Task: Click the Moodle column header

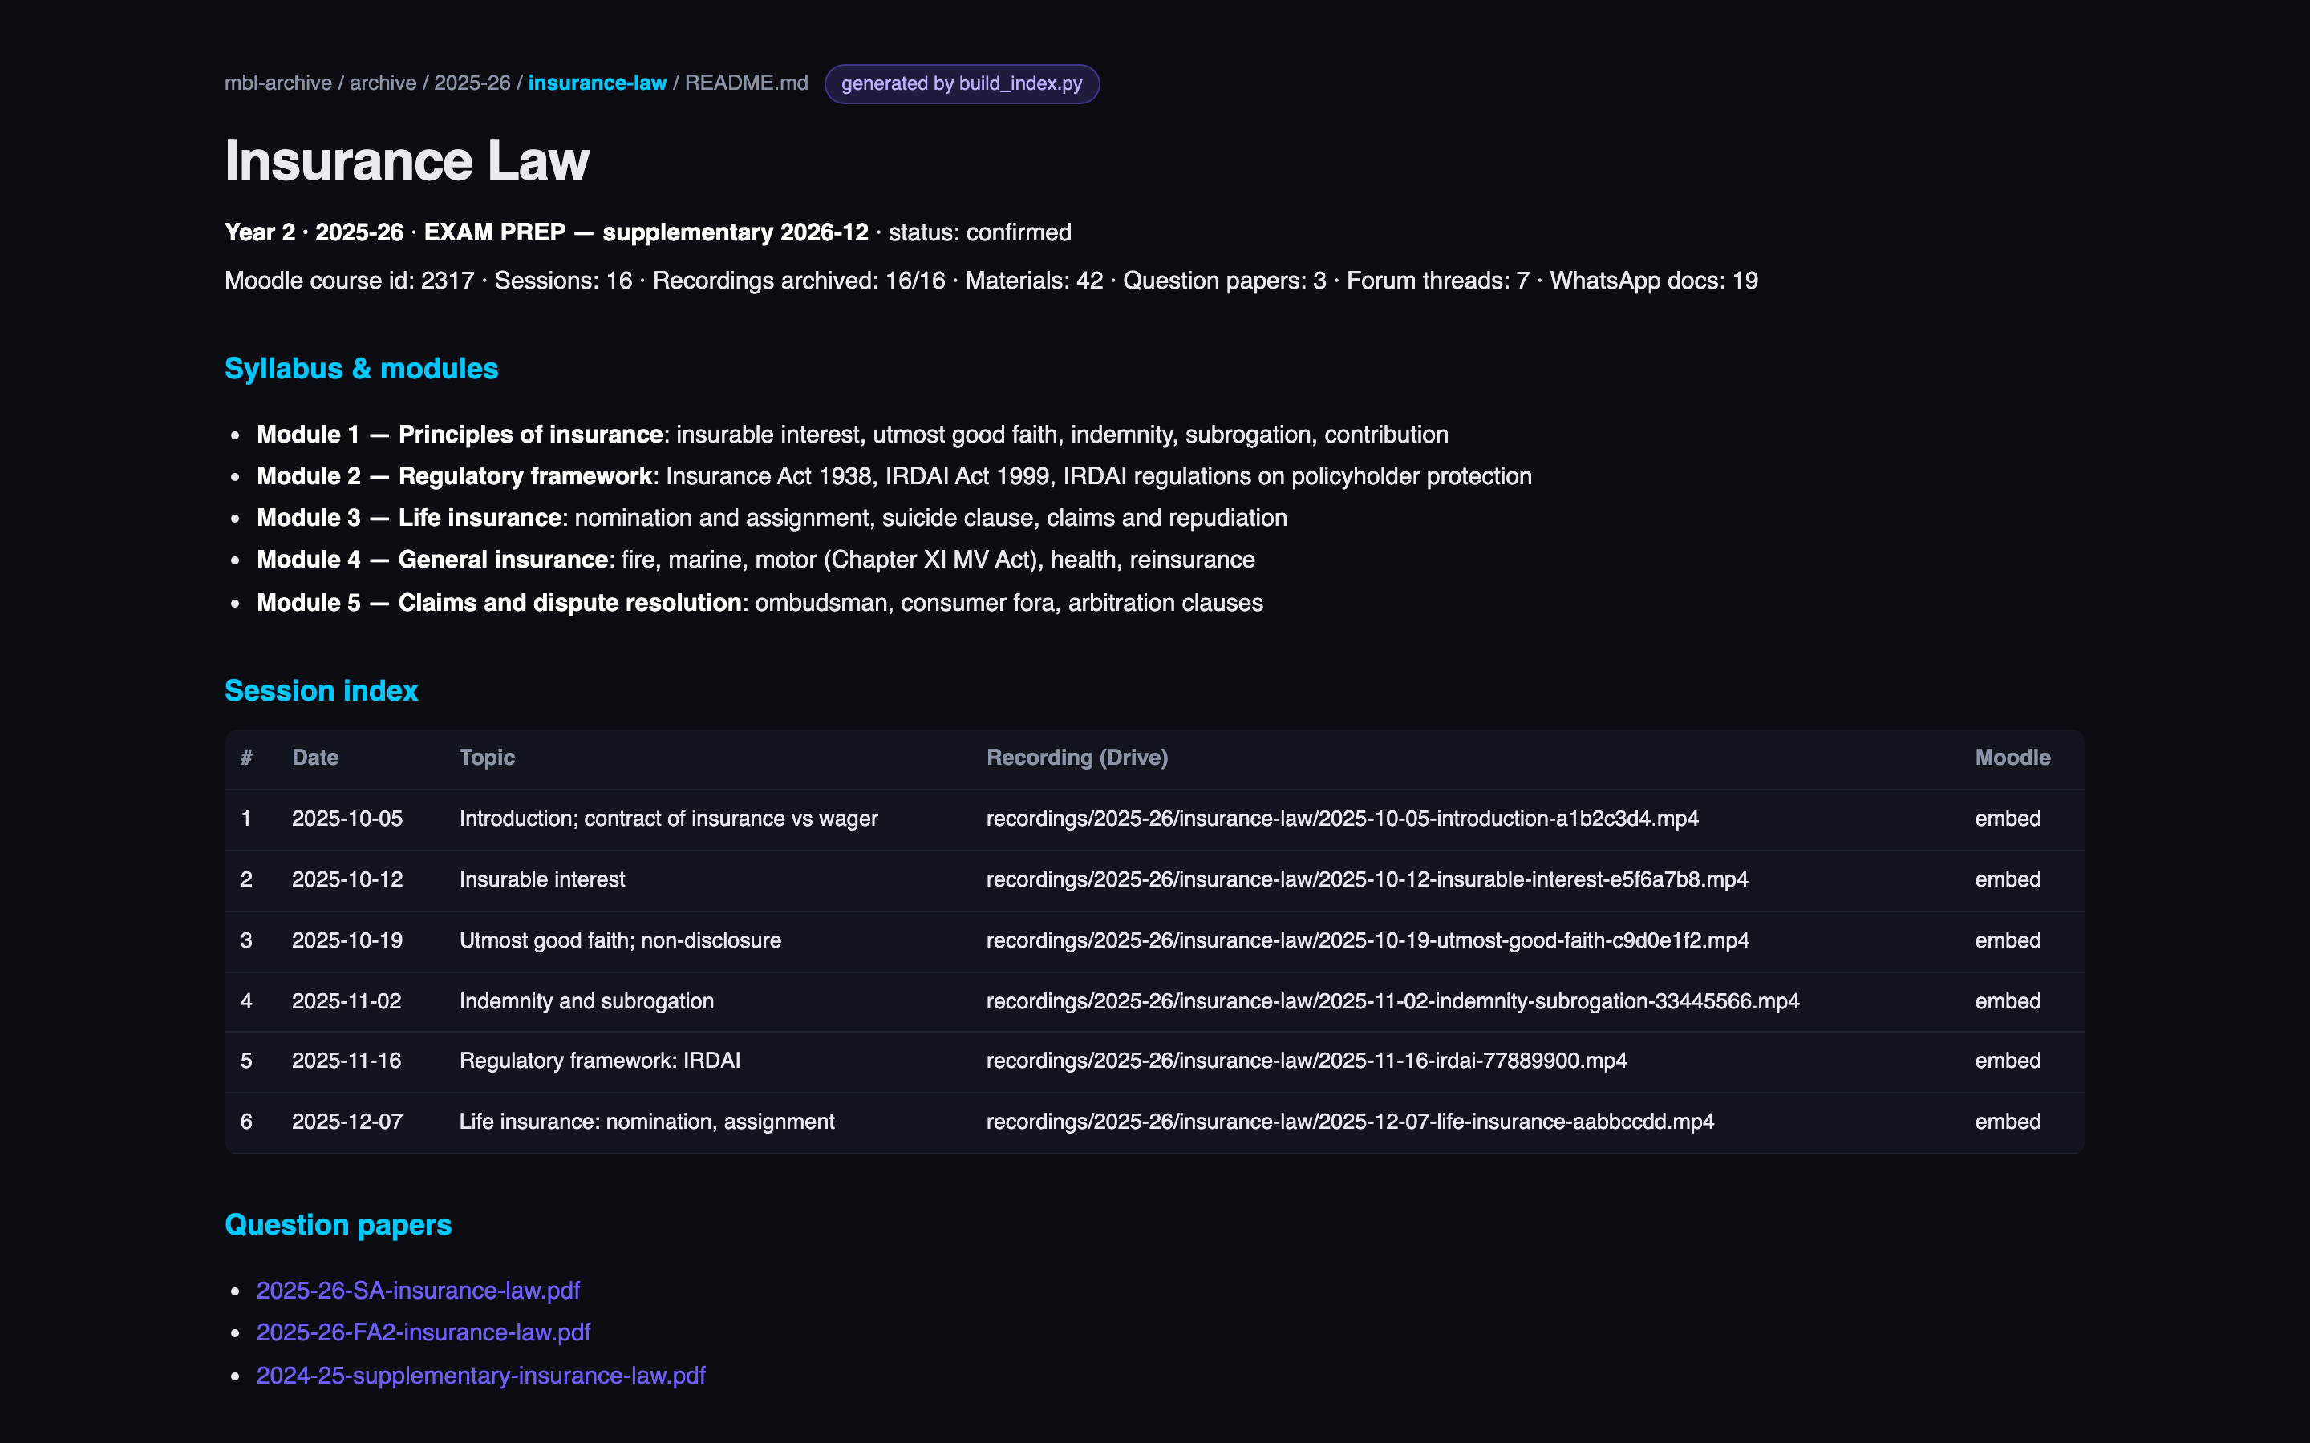Action: click(x=2012, y=758)
